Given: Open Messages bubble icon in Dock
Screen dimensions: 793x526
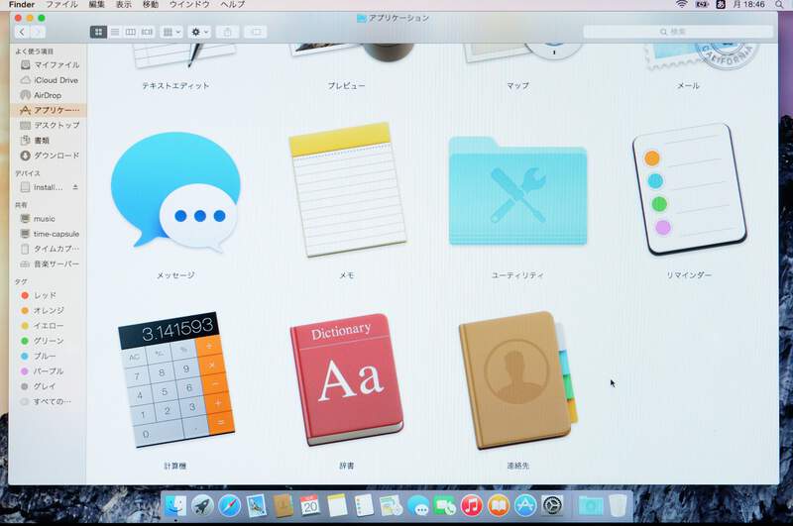Looking at the screenshot, I should point(418,506).
